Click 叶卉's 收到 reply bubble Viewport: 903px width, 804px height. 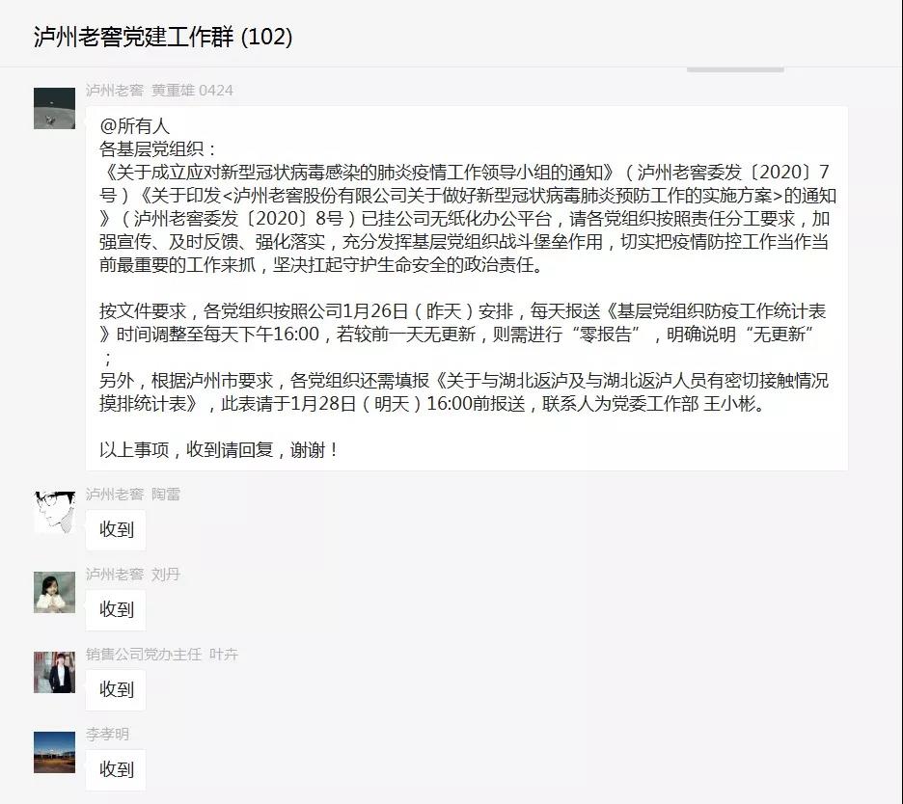tap(116, 689)
